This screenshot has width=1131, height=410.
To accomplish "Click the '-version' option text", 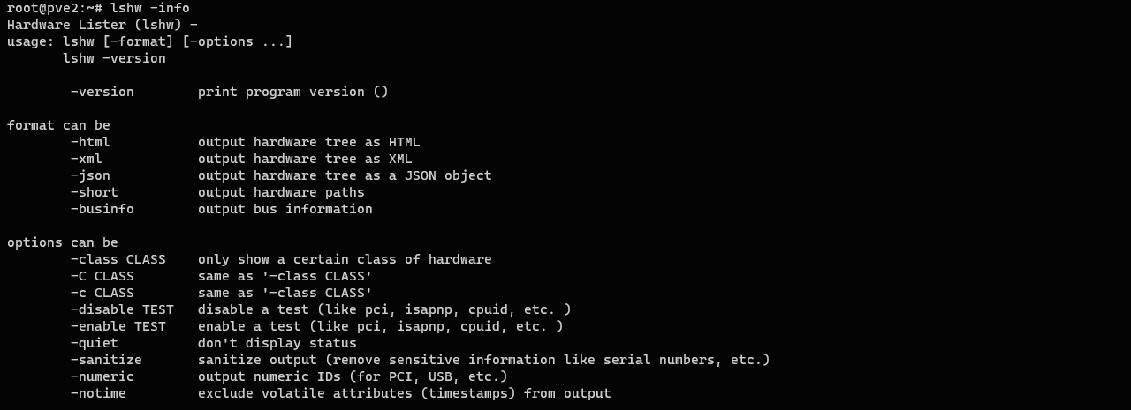I will (102, 92).
